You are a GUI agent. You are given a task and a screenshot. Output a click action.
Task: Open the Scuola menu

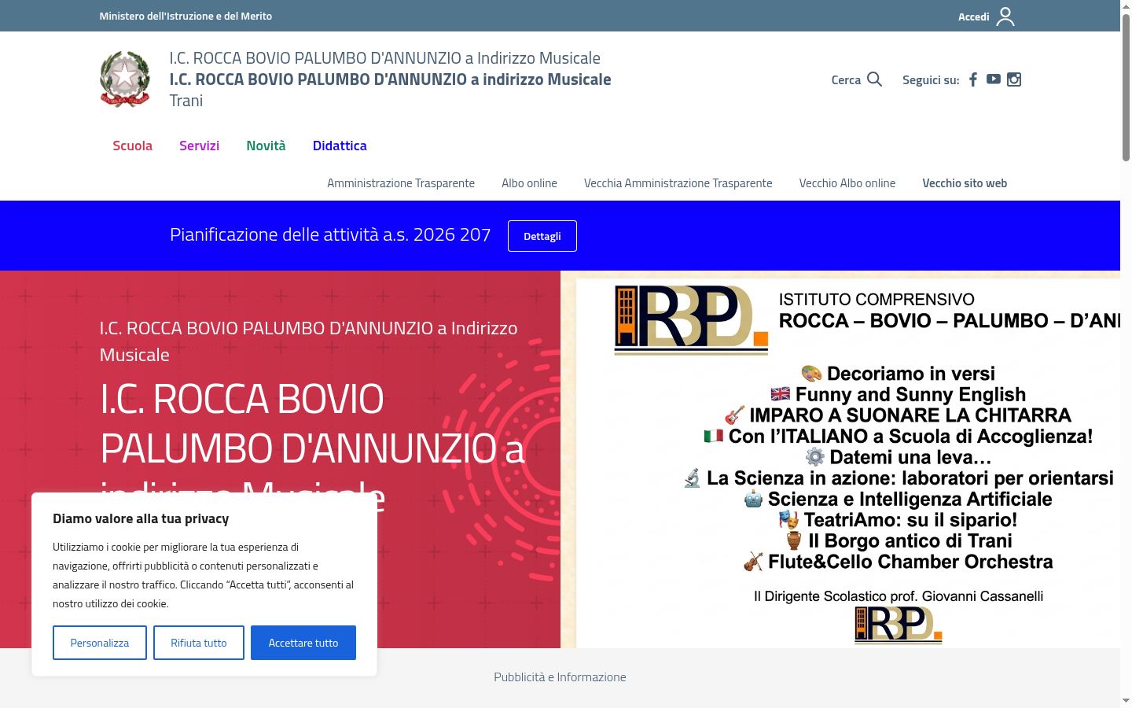tap(132, 146)
